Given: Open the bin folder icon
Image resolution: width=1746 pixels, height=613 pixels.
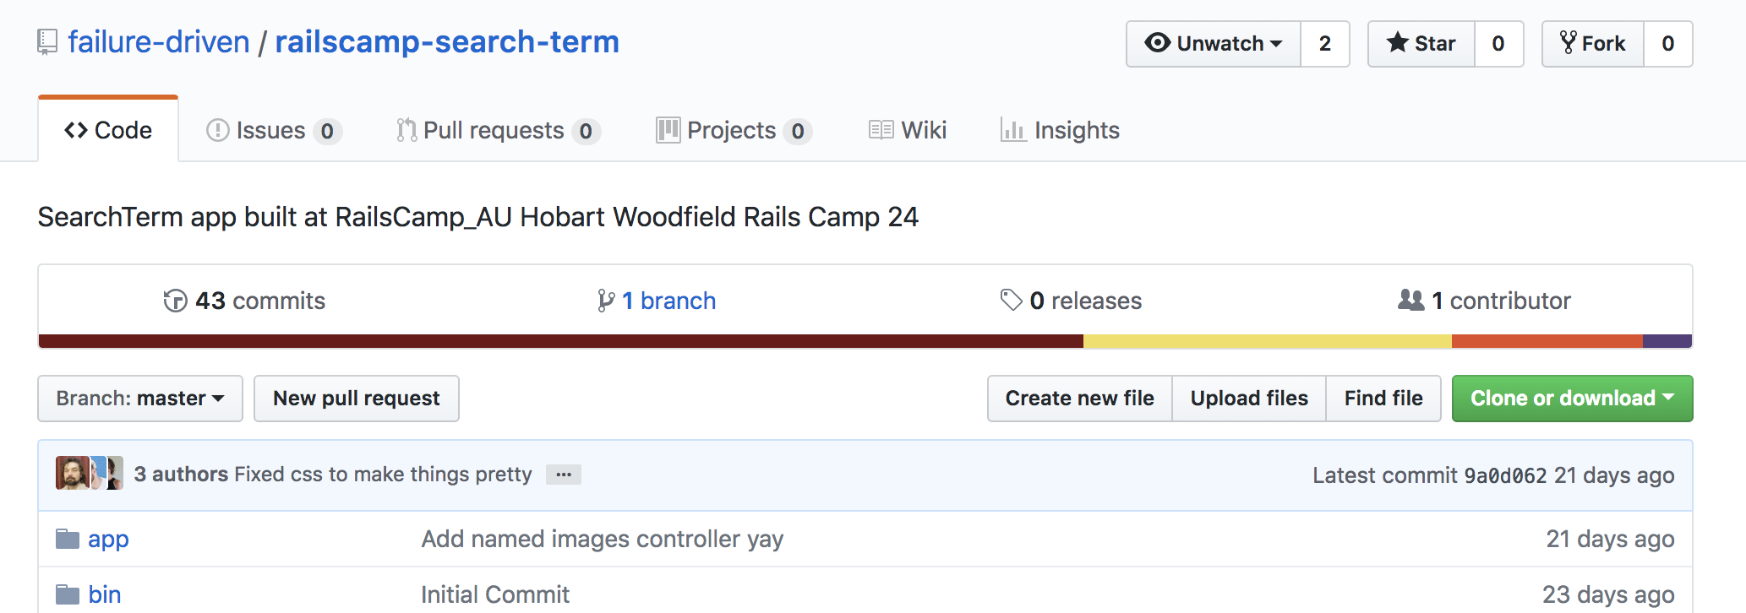Looking at the screenshot, I should point(68,594).
